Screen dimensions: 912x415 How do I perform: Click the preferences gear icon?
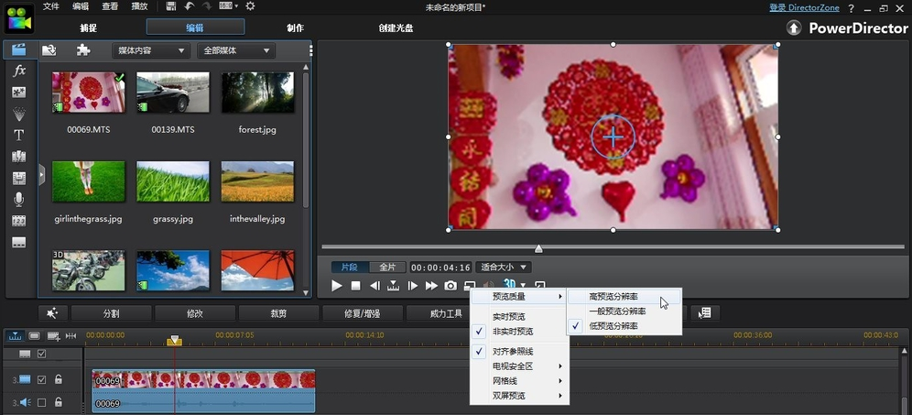(250, 6)
